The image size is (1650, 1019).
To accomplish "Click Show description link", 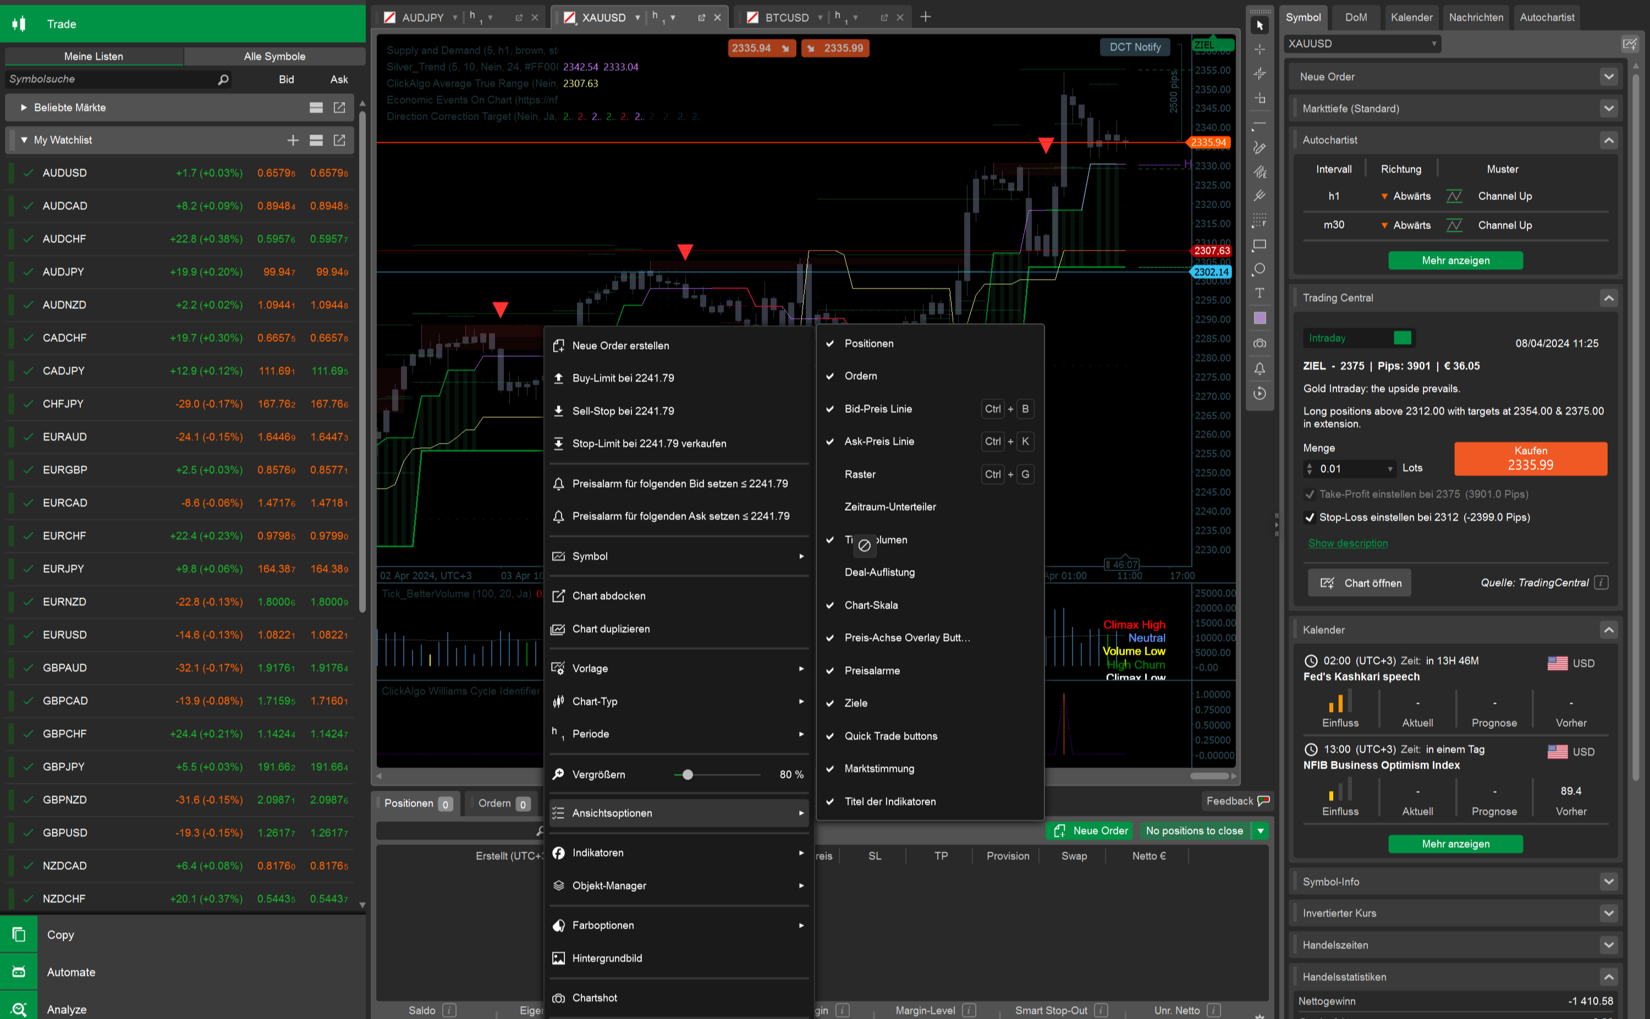I will click(1347, 543).
